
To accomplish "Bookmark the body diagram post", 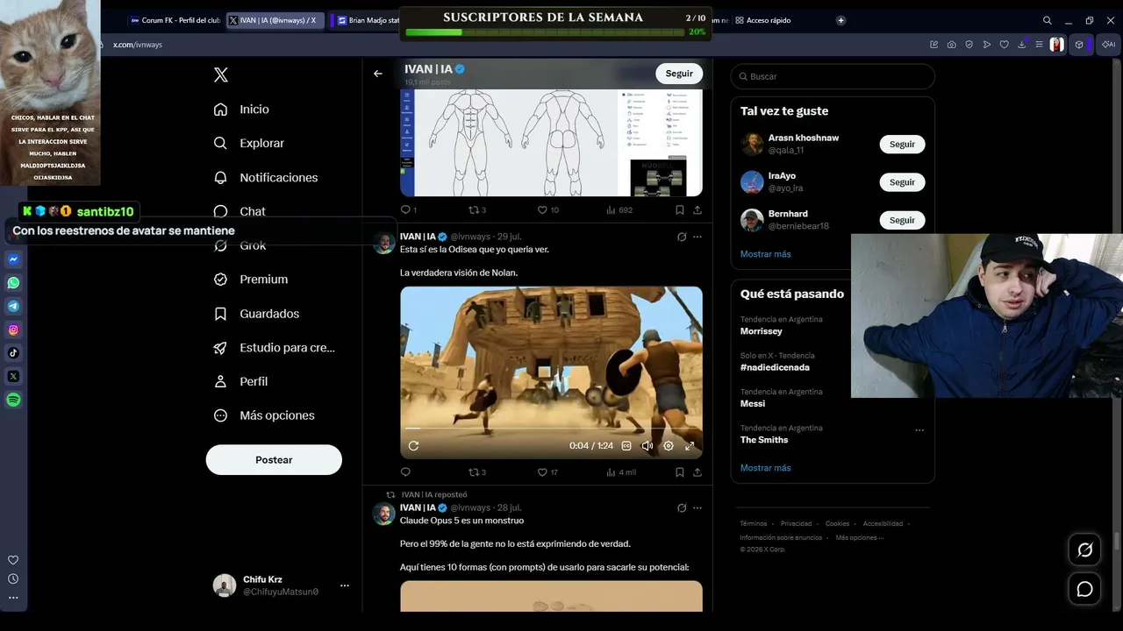I will point(680,210).
